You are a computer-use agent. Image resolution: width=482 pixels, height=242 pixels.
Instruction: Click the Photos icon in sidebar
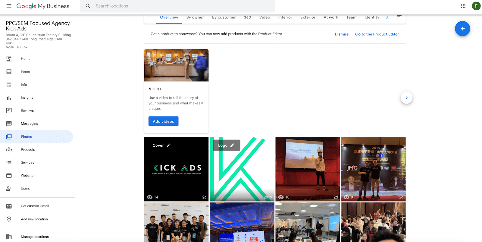[9, 137]
